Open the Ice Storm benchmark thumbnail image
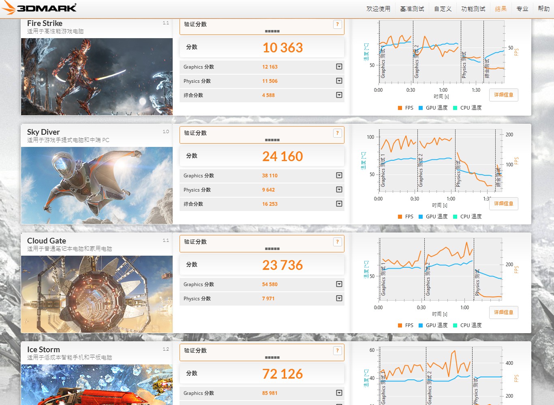 97,385
